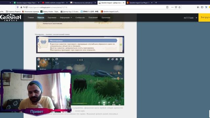The height and width of the screenshot is (118, 210).
Task: Click the webcam overlay 'Привет' label
Action: pos(37,111)
